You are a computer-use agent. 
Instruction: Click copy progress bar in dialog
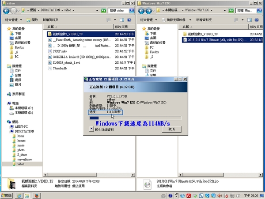(x=135, y=118)
